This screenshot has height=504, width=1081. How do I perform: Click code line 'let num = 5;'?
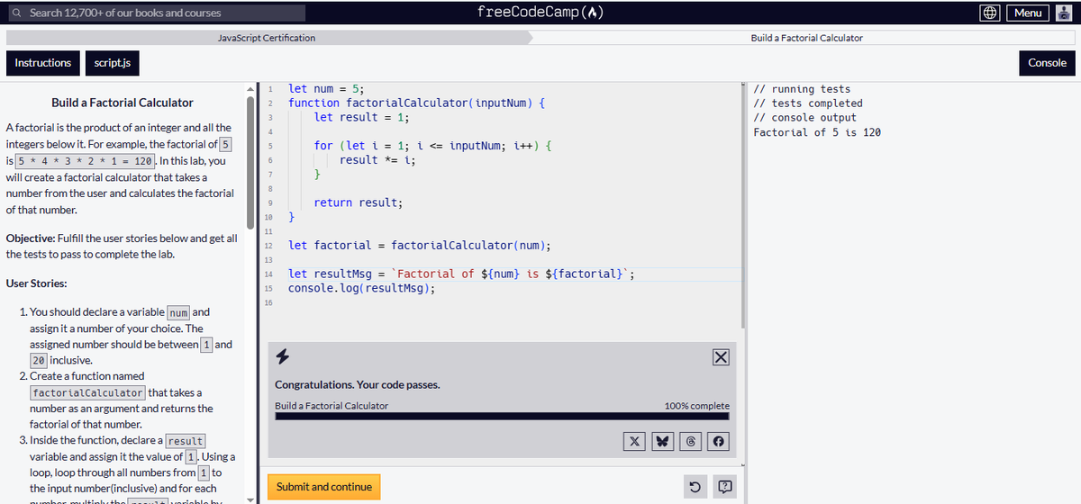click(326, 88)
